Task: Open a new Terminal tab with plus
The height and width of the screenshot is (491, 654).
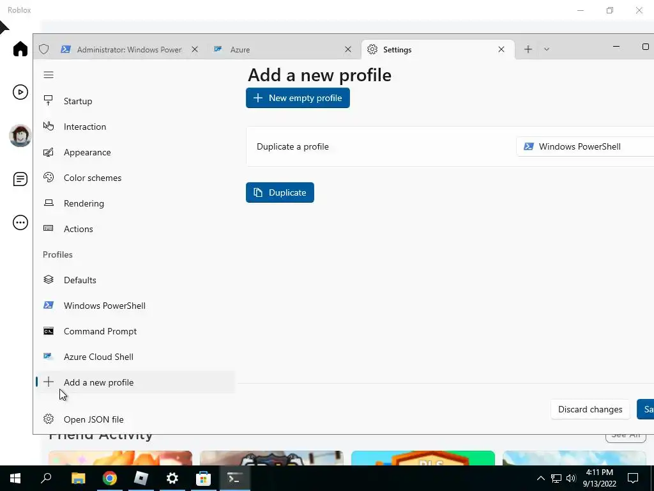Action: tap(528, 49)
